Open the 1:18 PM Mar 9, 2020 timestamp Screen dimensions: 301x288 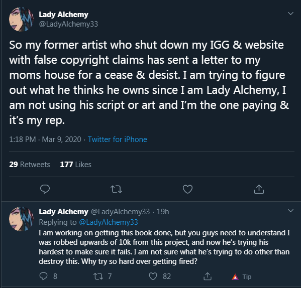(x=45, y=139)
